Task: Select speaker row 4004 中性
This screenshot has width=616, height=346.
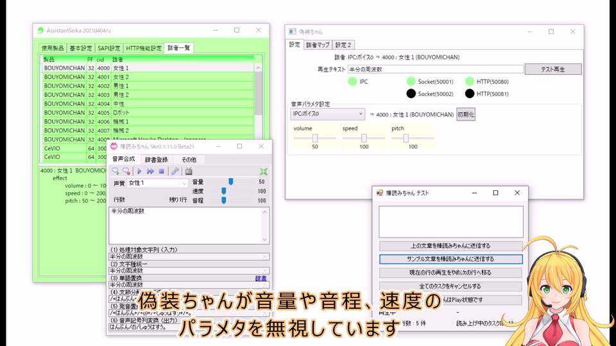Action: coord(148,104)
